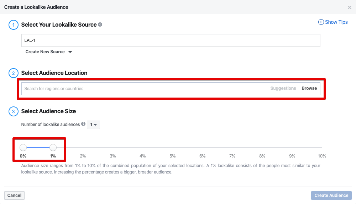Viewport: 356px width, 204px height.
Task: Click the step 2 circle icon
Action: (x=13, y=73)
